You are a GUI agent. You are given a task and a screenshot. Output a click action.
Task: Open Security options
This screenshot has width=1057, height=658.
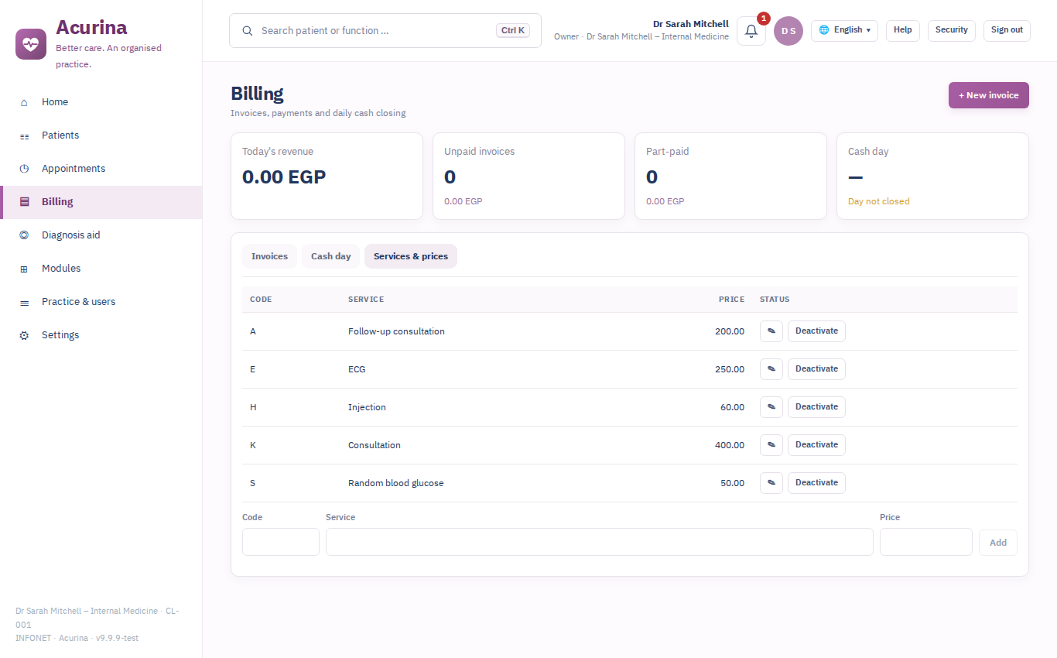952,30
